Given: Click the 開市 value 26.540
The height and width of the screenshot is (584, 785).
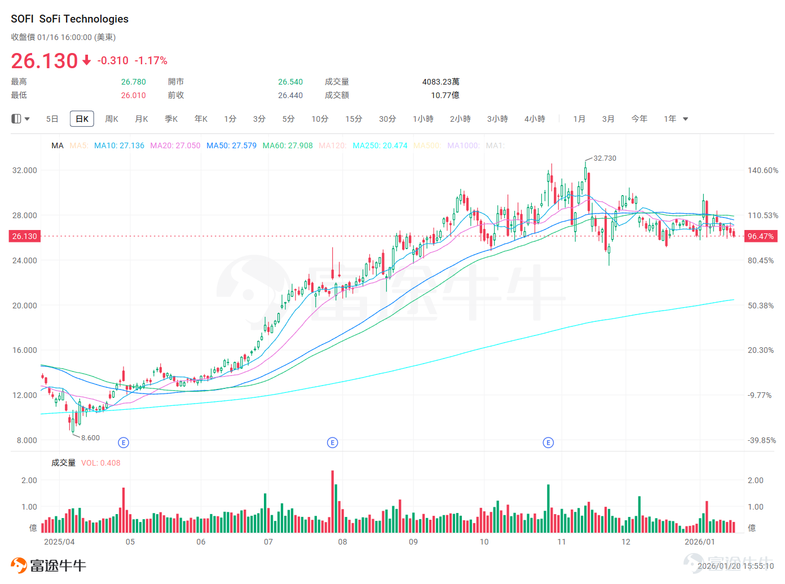Looking at the screenshot, I should pos(290,82).
